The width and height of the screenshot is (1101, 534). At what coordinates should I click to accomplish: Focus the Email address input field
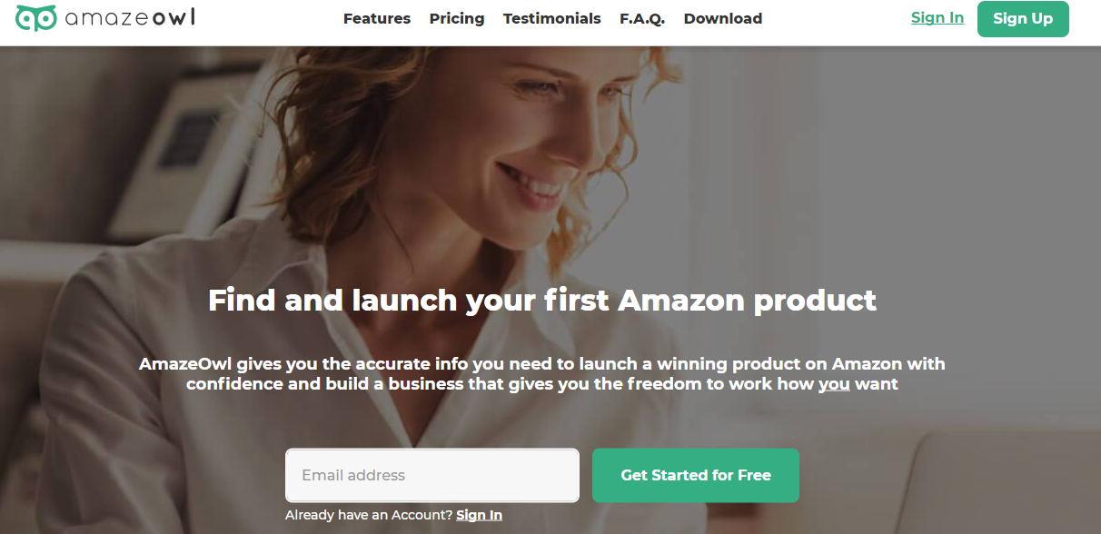click(x=432, y=475)
